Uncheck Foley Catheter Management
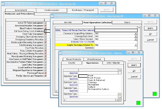The width and height of the screenshot is (162, 109). [x=46, y=51]
